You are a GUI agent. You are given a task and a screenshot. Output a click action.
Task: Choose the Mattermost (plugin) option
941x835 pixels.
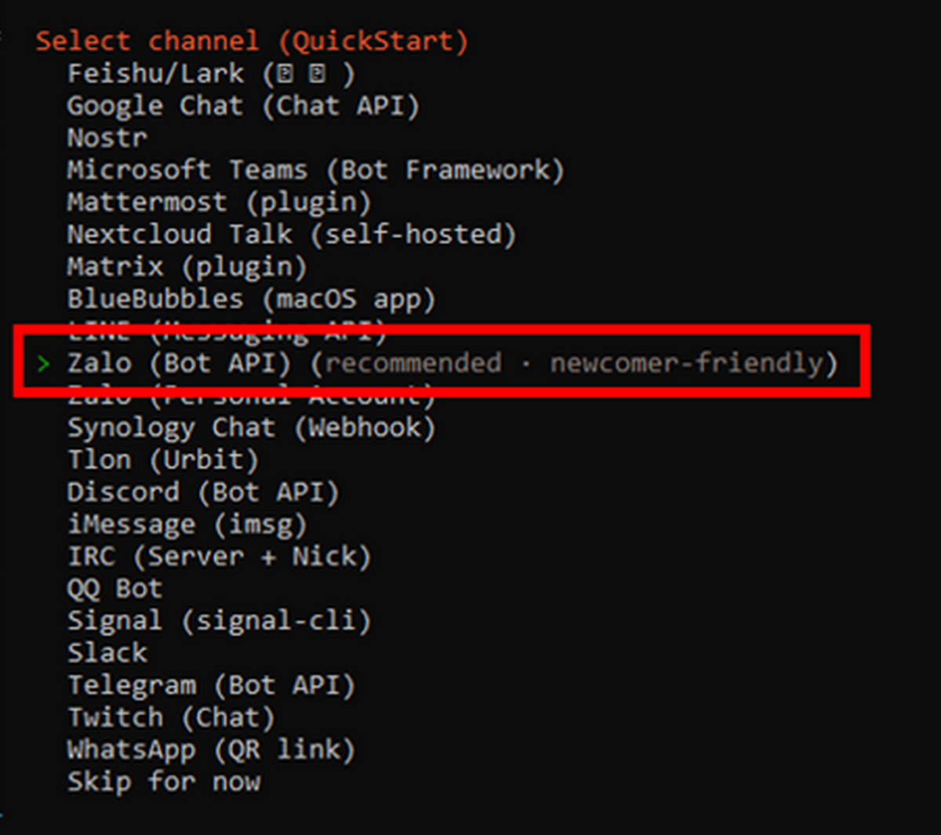[x=218, y=202]
